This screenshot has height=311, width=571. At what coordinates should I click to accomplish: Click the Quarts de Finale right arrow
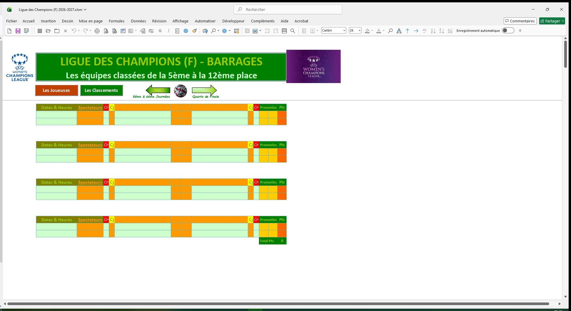(204, 90)
